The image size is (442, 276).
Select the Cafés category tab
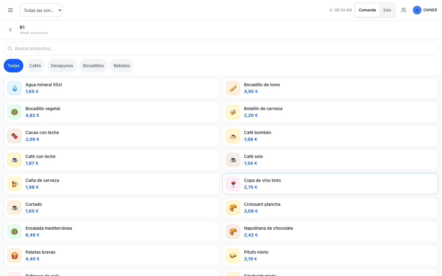point(35,66)
